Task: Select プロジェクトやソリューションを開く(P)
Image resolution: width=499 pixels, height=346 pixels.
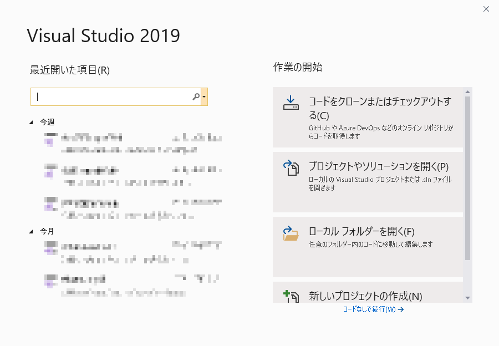Action: click(x=368, y=182)
